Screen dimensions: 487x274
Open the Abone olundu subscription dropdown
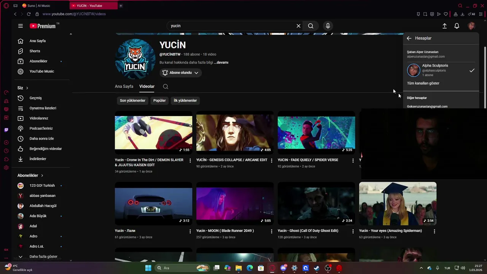click(181, 73)
